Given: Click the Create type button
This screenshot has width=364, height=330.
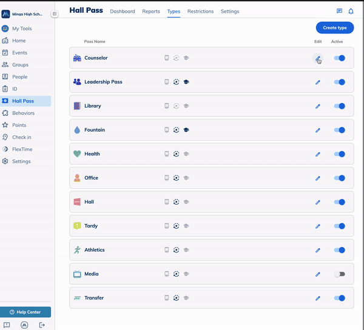Looking at the screenshot, I should pyautogui.click(x=334, y=28).
